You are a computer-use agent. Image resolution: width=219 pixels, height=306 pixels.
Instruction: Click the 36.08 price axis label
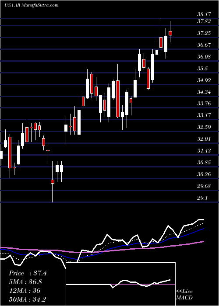click(204, 57)
